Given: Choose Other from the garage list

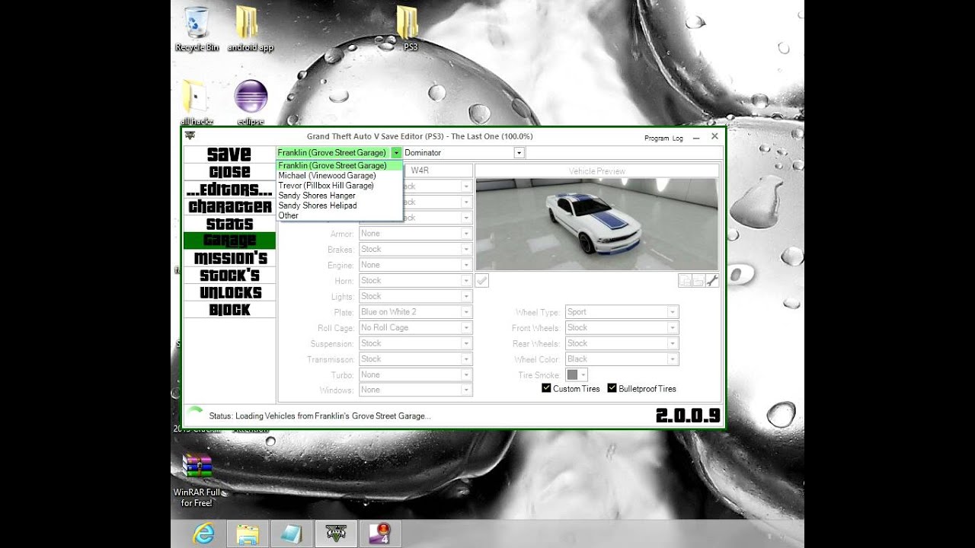Looking at the screenshot, I should click(339, 215).
